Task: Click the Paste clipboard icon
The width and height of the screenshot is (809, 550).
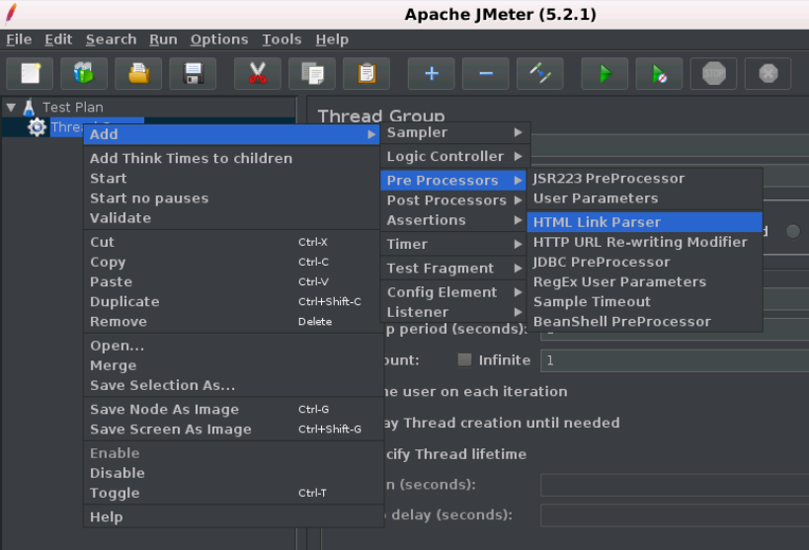Action: 366,74
